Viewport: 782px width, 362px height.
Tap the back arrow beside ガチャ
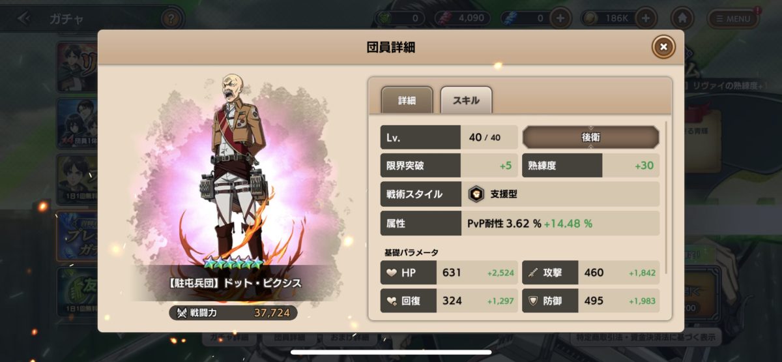25,18
